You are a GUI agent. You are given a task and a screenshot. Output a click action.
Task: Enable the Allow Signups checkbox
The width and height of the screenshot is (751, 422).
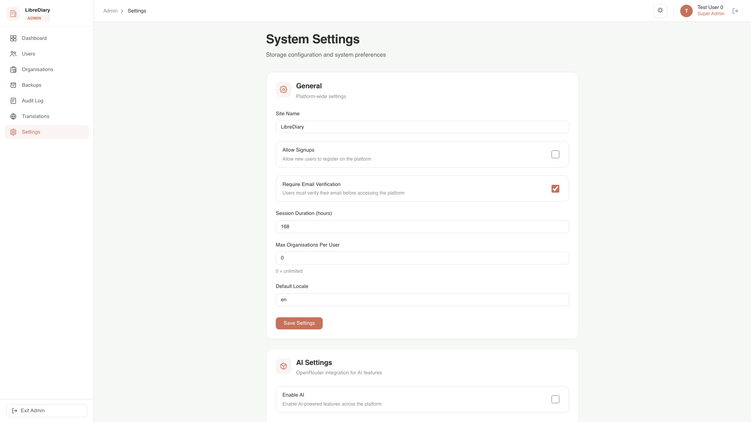coord(555,154)
